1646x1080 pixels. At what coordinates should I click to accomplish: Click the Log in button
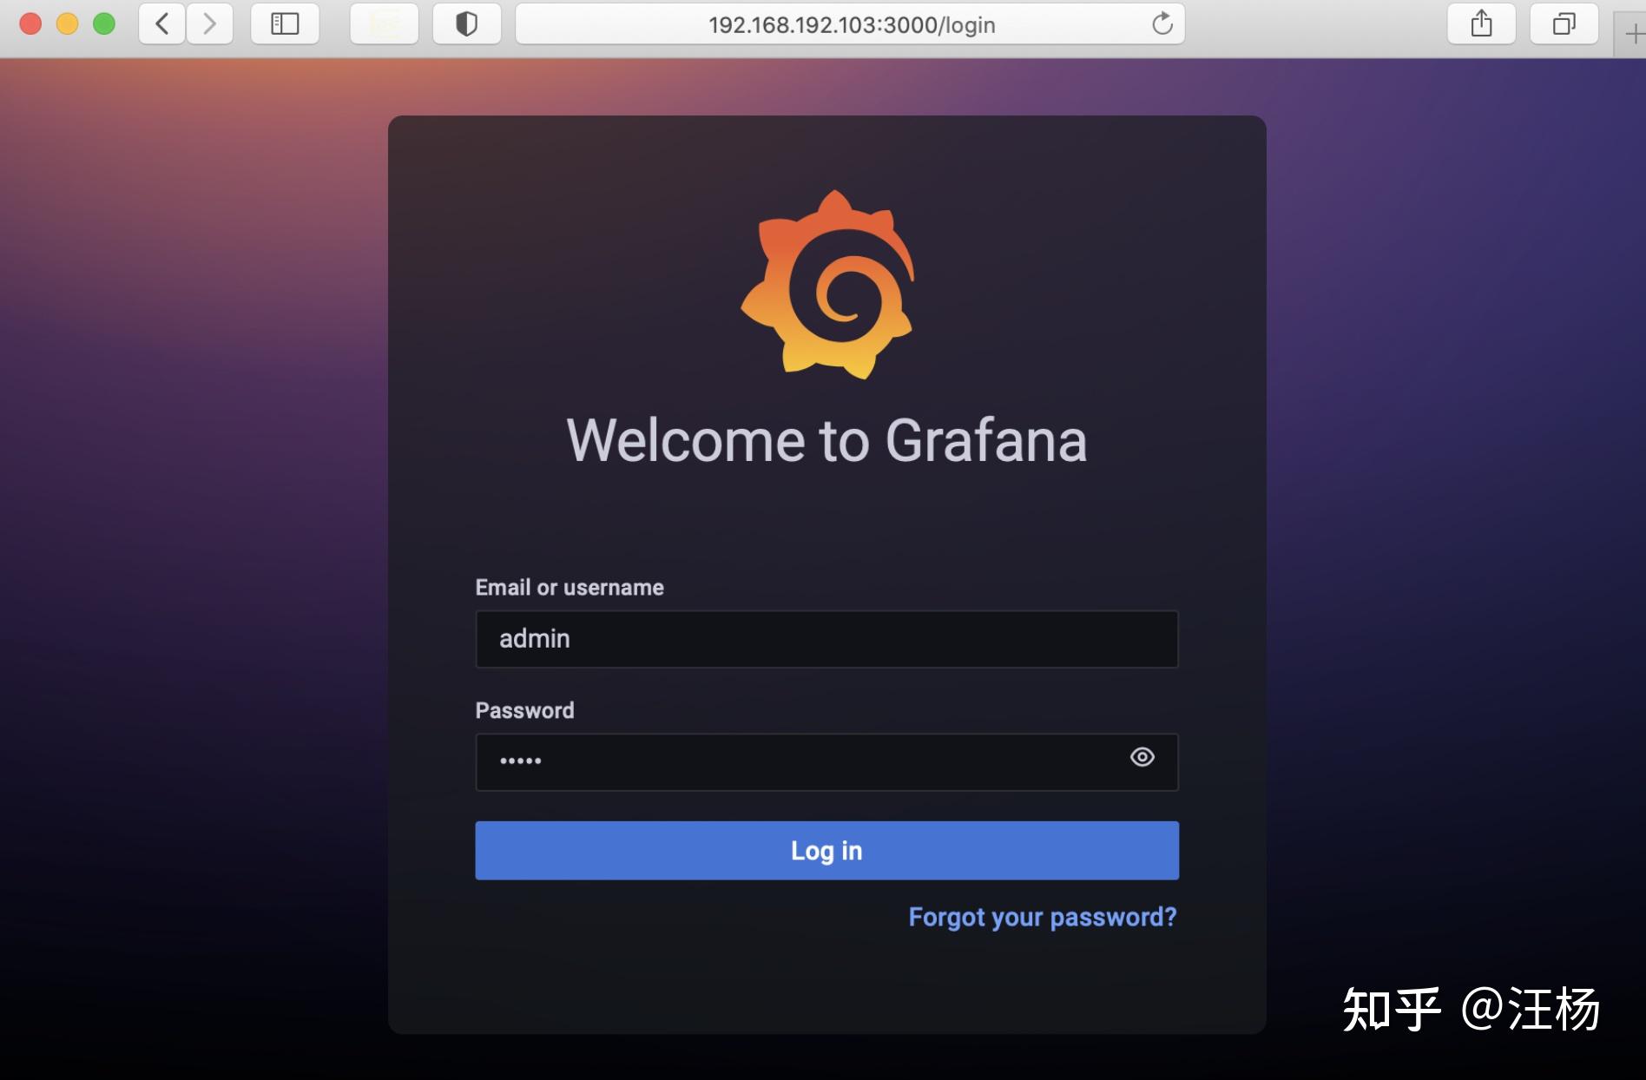click(x=826, y=851)
